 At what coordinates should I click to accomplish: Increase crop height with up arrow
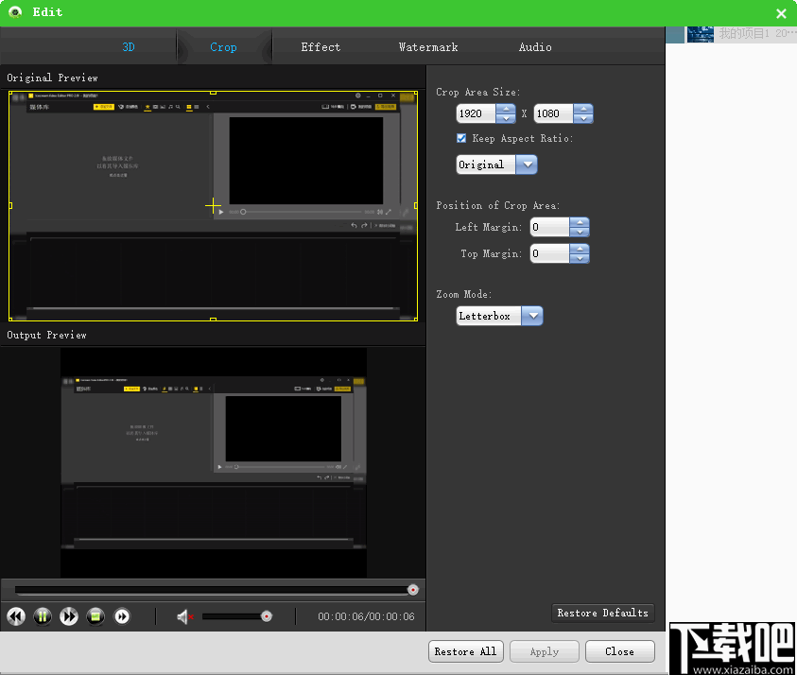[x=583, y=109]
